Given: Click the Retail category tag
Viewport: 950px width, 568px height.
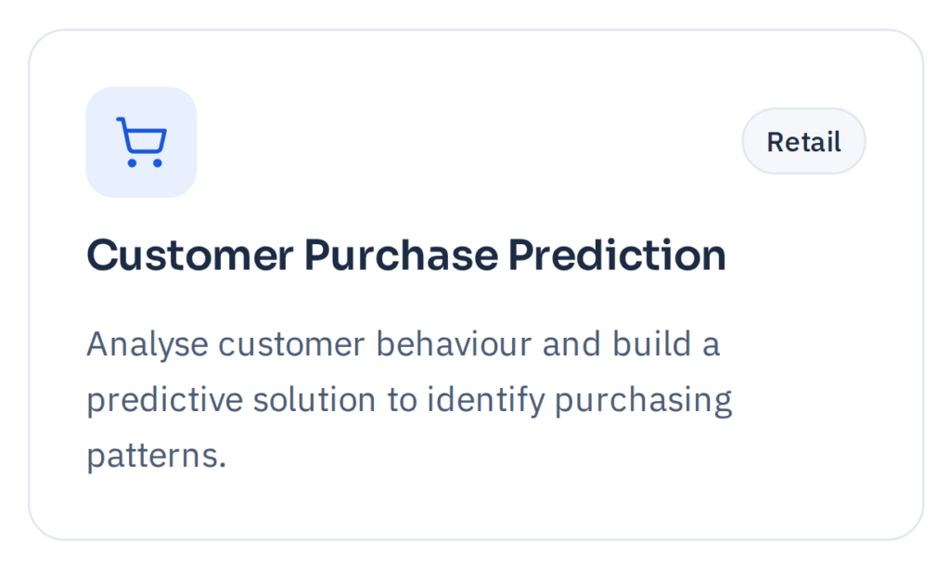Looking at the screenshot, I should point(803,141).
